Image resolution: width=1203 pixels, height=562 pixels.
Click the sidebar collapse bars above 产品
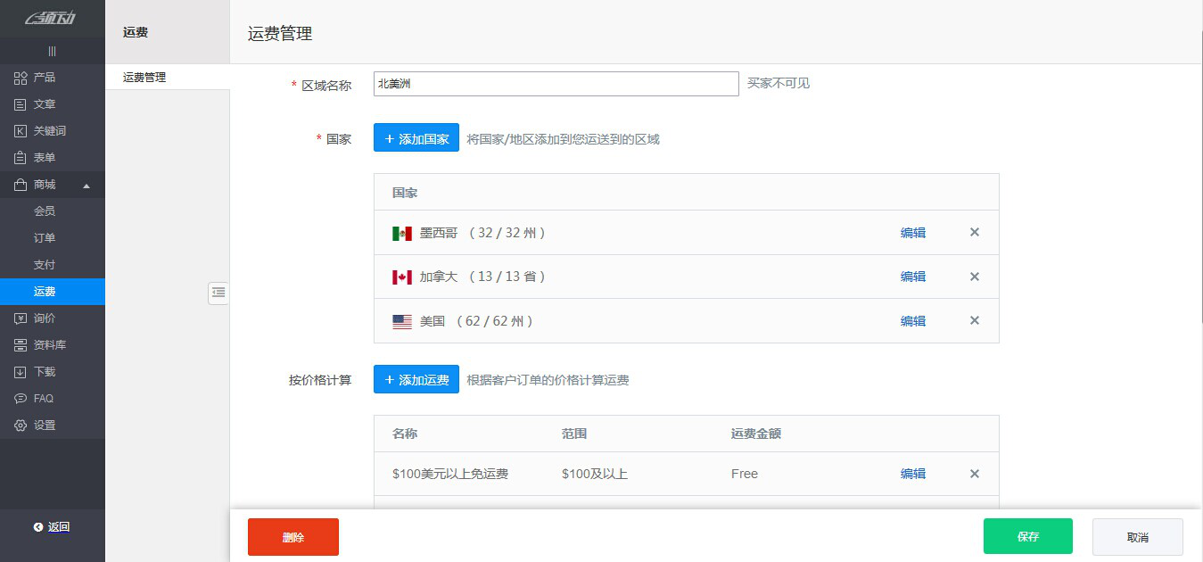pyautogui.click(x=52, y=51)
